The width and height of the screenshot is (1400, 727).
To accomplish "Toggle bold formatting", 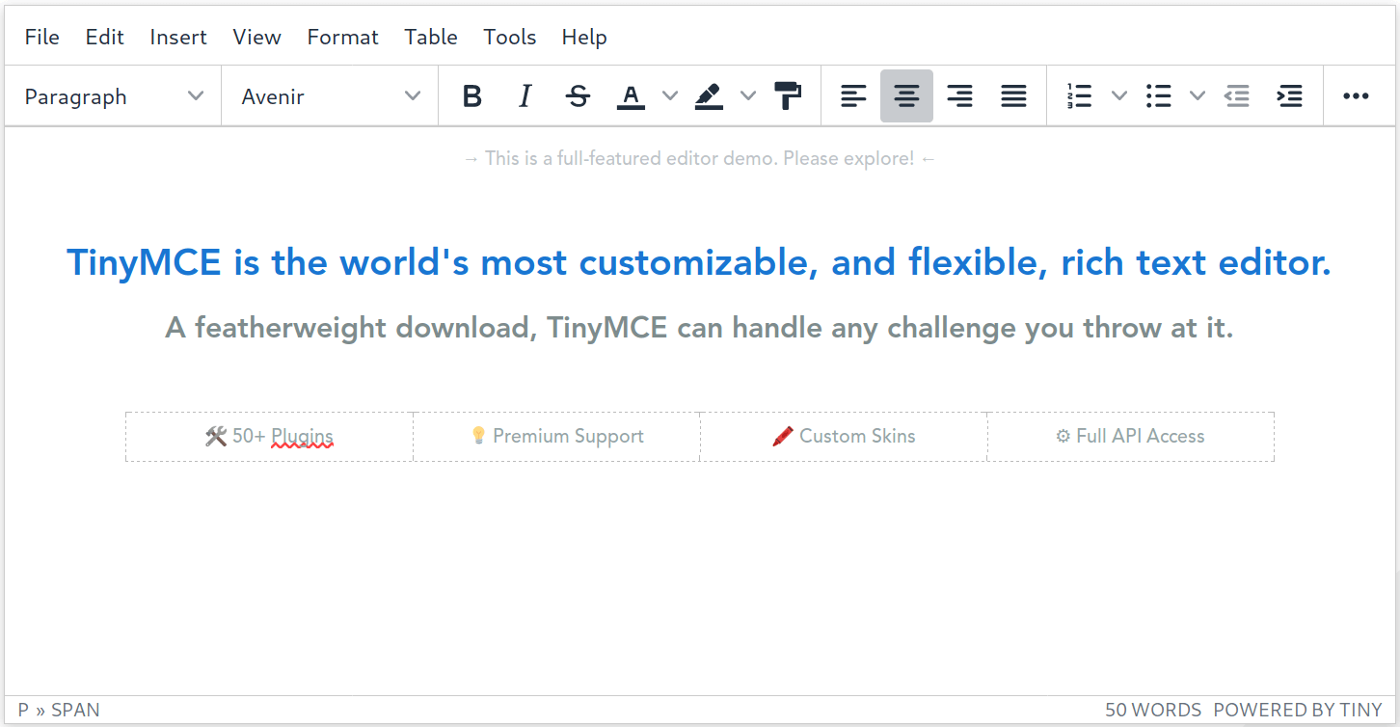I will 472,95.
